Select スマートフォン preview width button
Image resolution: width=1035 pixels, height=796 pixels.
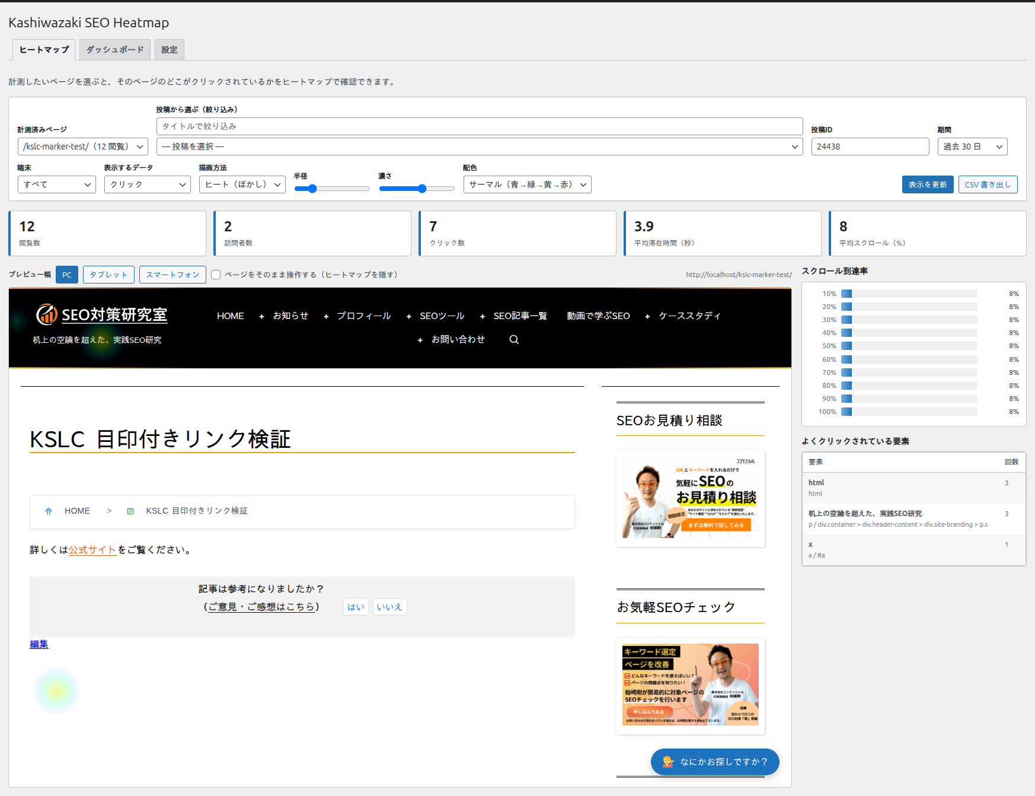(x=172, y=275)
